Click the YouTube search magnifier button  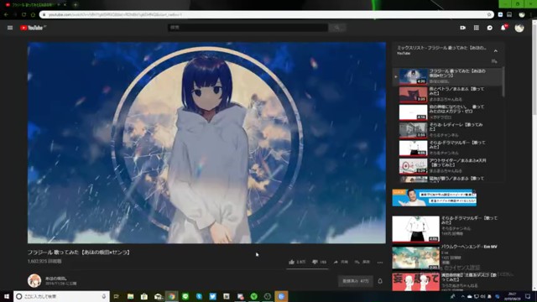coord(337,28)
